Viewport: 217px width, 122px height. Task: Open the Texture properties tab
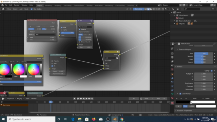pos(172,103)
